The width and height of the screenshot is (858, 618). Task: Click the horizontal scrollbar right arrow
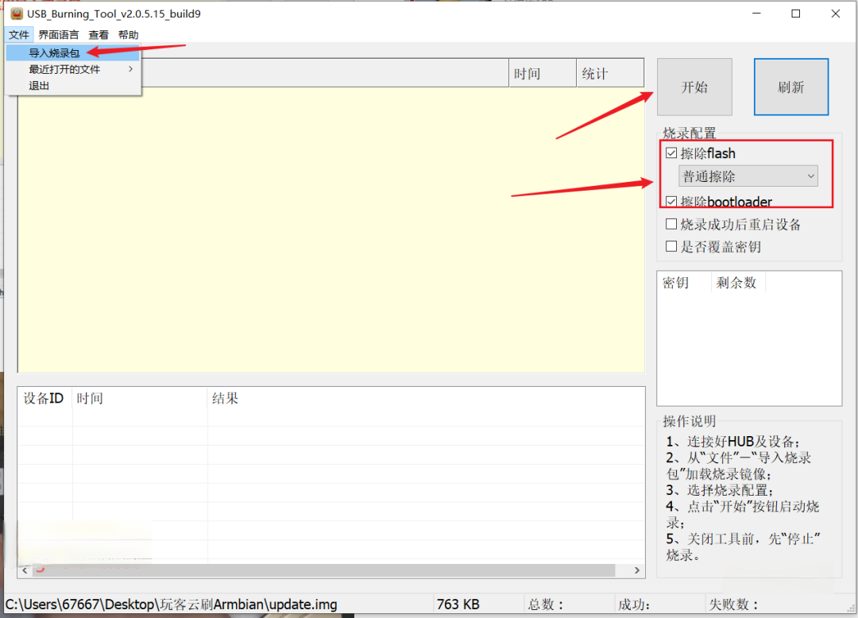click(637, 570)
